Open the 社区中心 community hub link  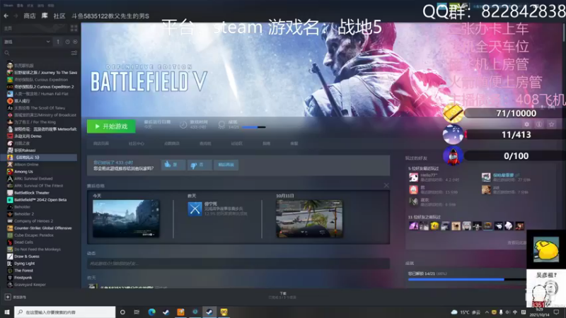click(x=137, y=143)
